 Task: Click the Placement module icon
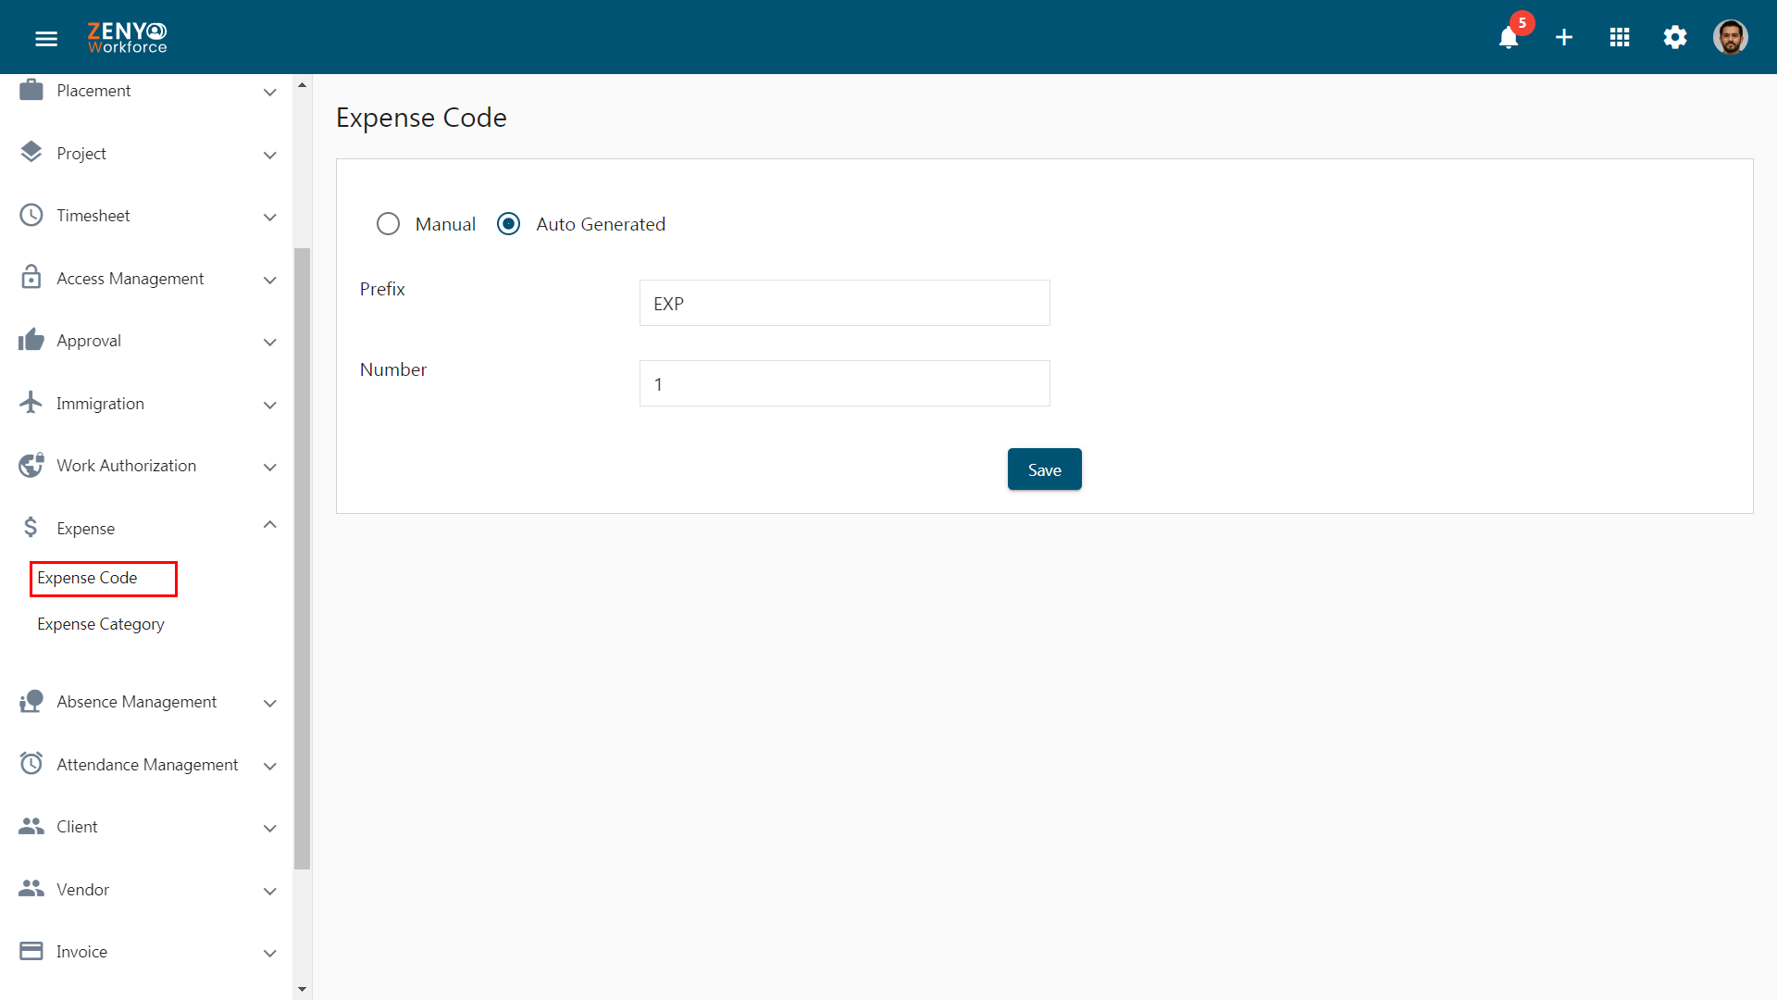(31, 89)
